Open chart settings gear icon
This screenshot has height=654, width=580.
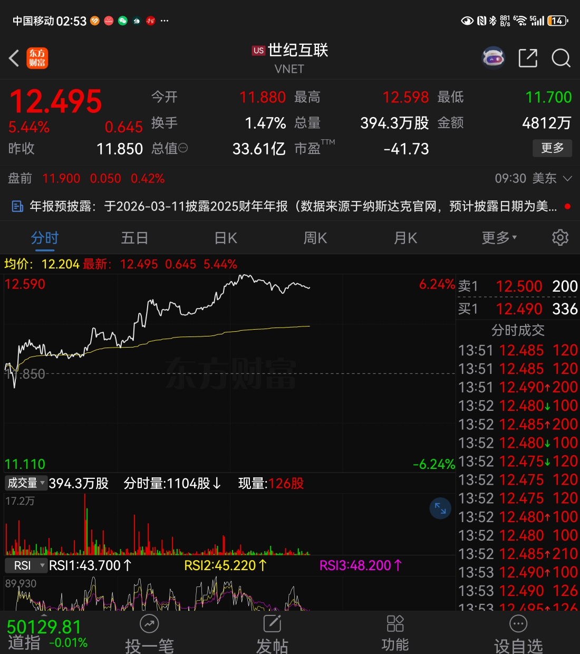[560, 237]
